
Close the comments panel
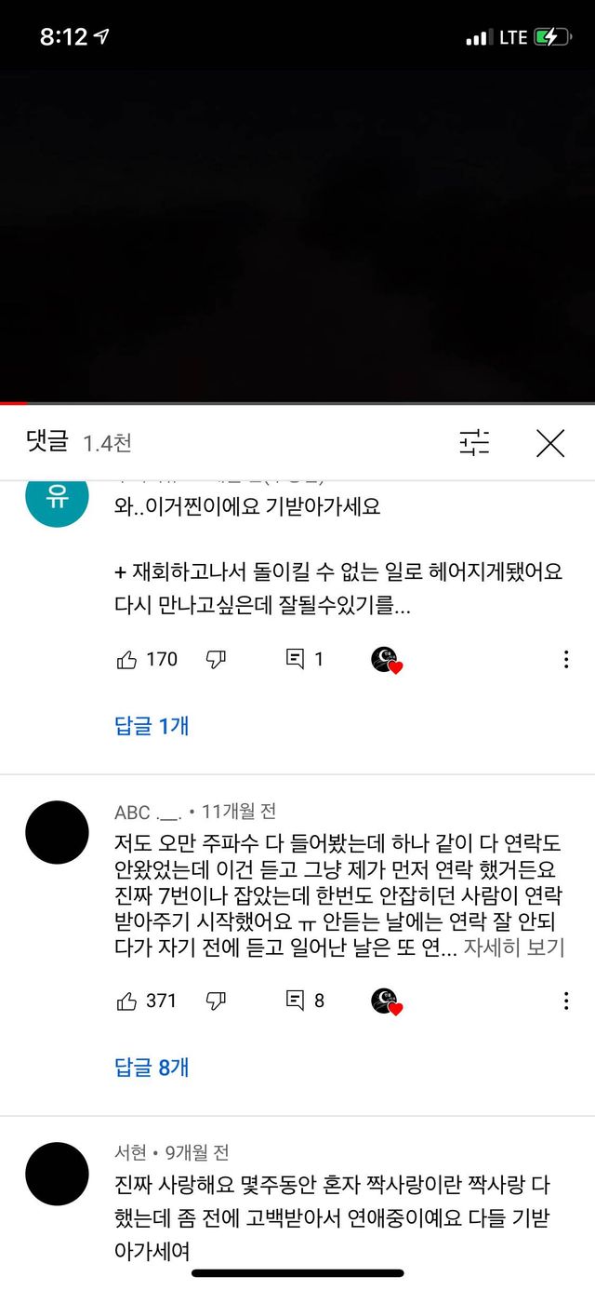pyautogui.click(x=550, y=443)
